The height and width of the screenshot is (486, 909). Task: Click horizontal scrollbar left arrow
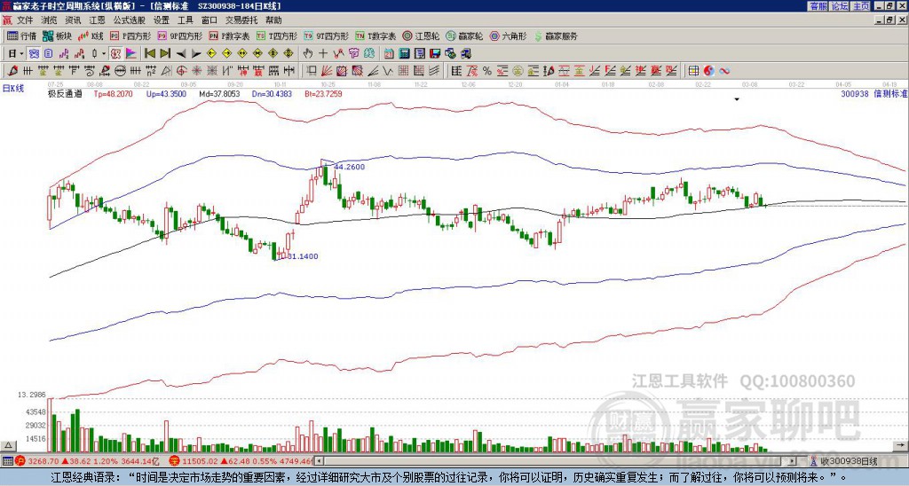(x=320, y=461)
